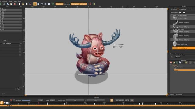Click the current time input field
Image resolution: width=195 pixels, height=109 pixels.
(75, 100)
